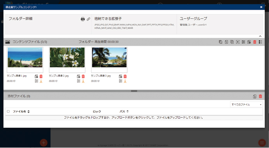Click the image icon beside コンテンツファイル
This screenshot has height=148, width=269.
tap(7, 42)
